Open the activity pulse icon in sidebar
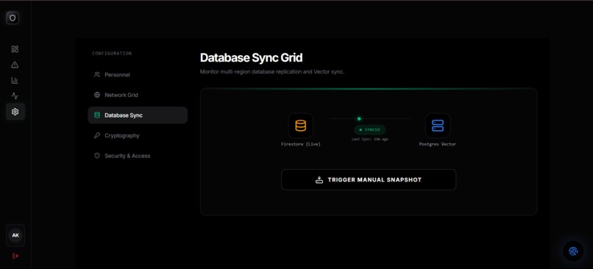 pyautogui.click(x=15, y=96)
